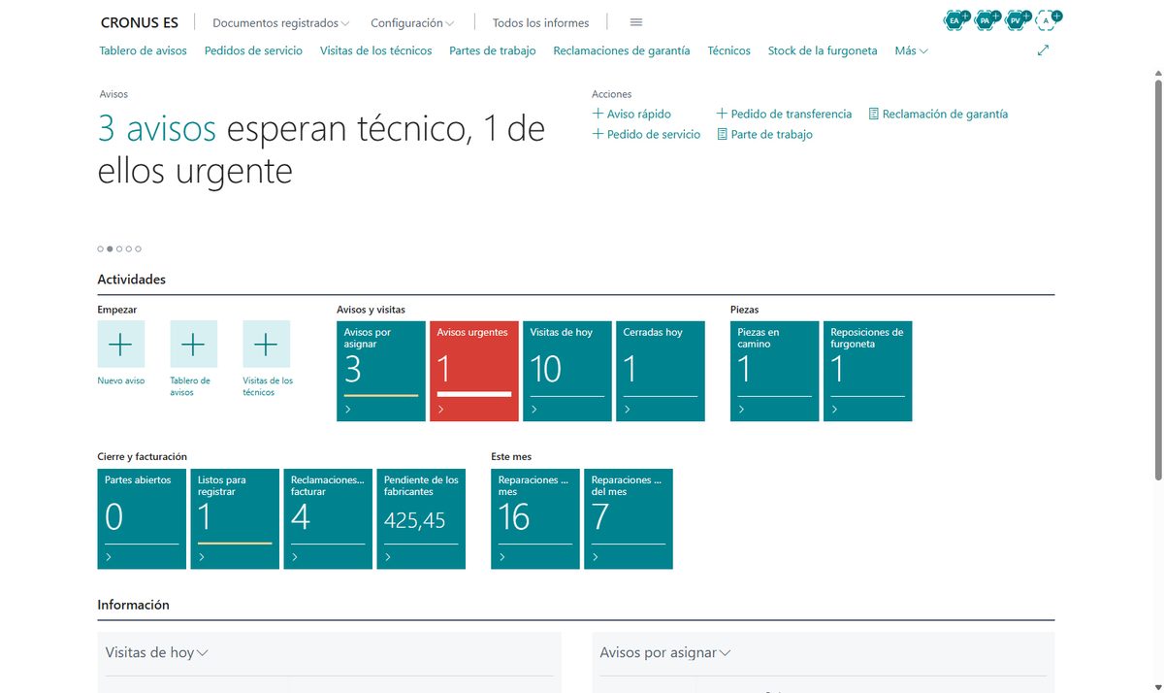This screenshot has width=1164, height=693.
Task: Click plus icon beside Aviso rápido
Action: (x=598, y=114)
